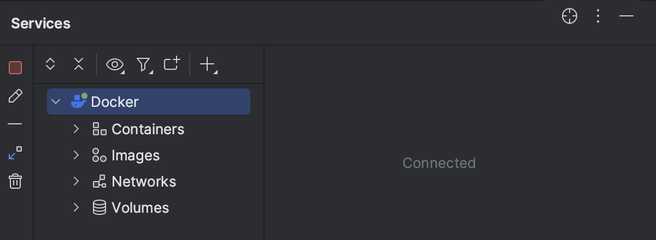Click the crosshair Navigate to Source icon

coord(570,16)
